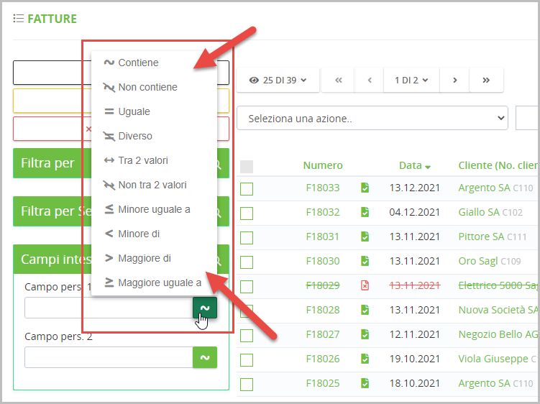Click the green document icon beside F18033
540x404 pixels.
pyautogui.click(x=365, y=188)
